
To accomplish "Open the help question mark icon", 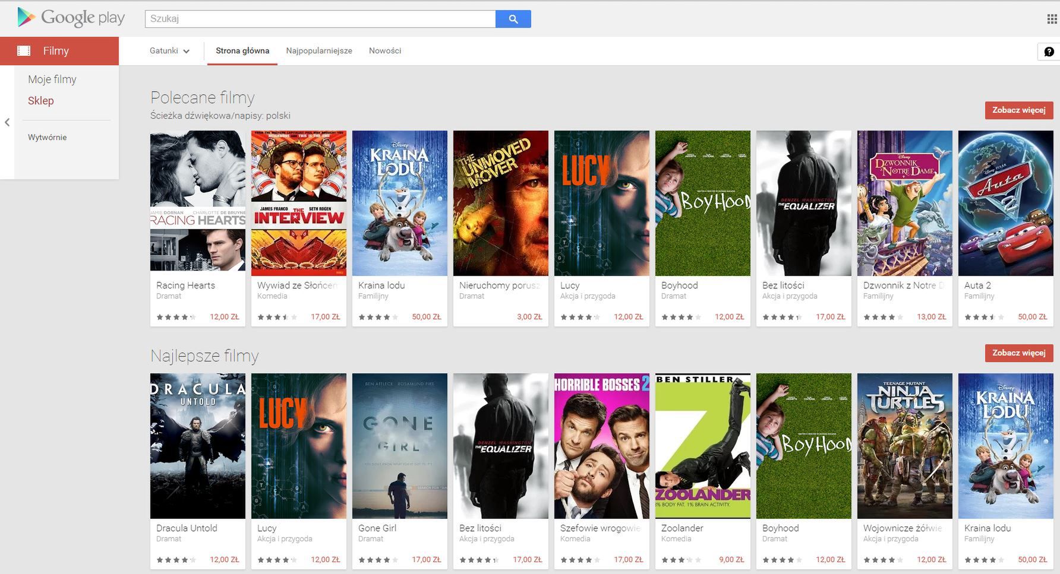I will tap(1049, 52).
